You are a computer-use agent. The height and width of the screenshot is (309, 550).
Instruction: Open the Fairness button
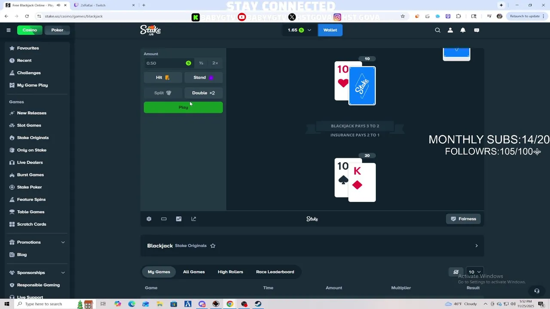[x=463, y=219]
